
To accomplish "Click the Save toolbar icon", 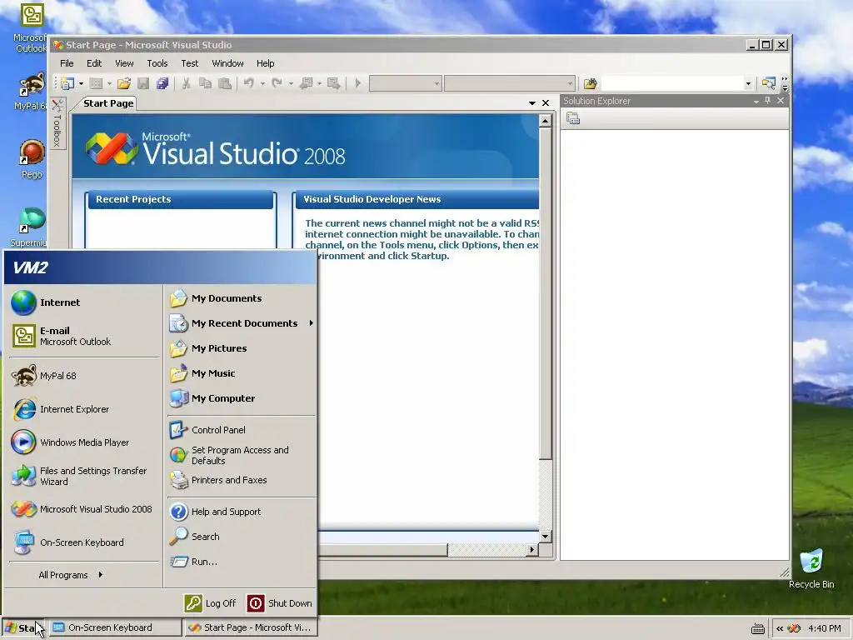I will (x=143, y=83).
